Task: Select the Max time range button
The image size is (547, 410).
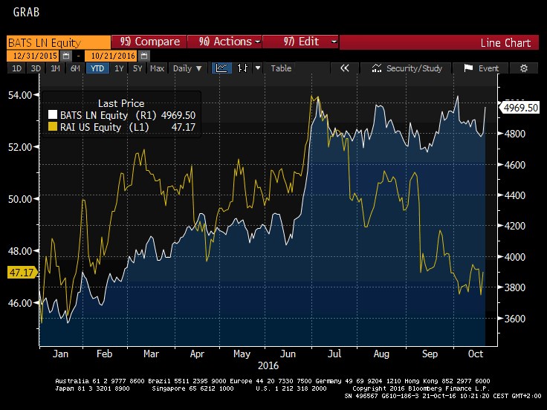Action: [x=157, y=68]
